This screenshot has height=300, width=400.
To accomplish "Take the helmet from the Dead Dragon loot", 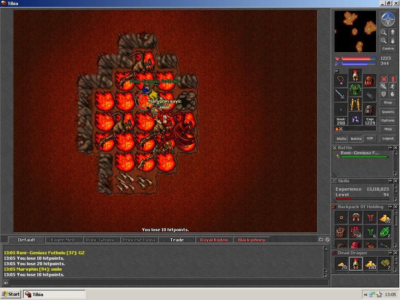I will pyautogui.click(x=355, y=264).
